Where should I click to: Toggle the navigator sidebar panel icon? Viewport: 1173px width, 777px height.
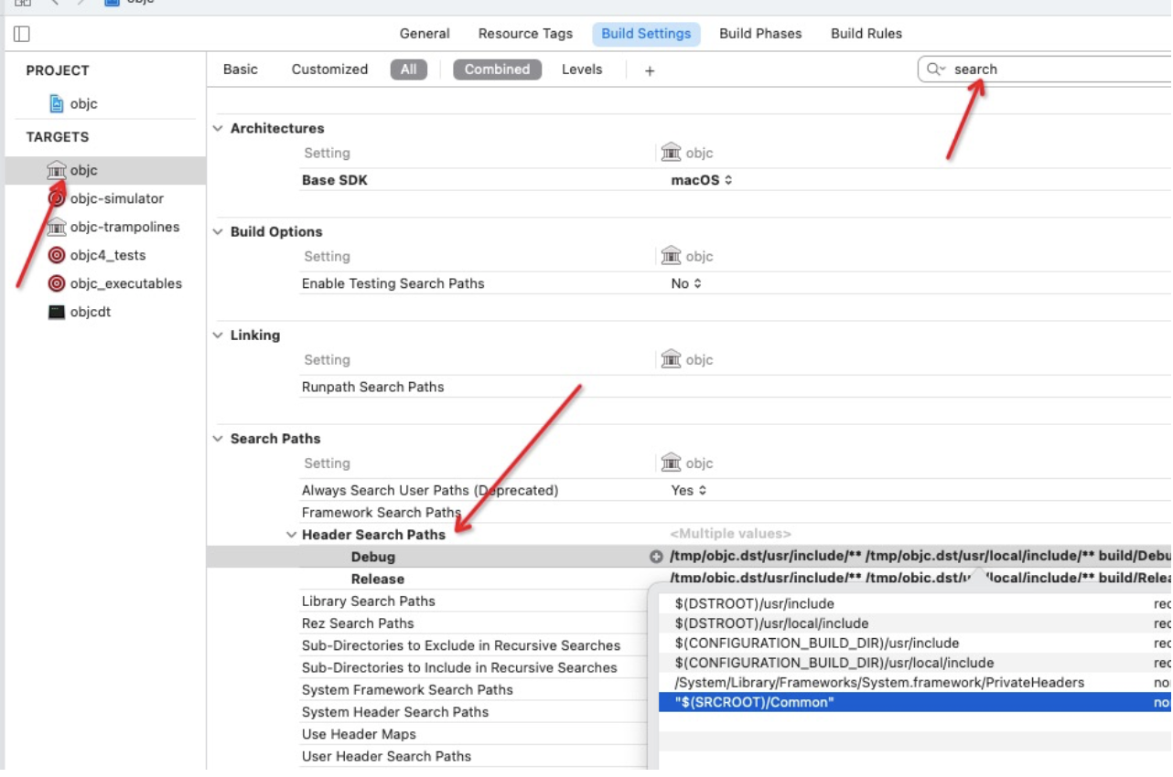(22, 34)
